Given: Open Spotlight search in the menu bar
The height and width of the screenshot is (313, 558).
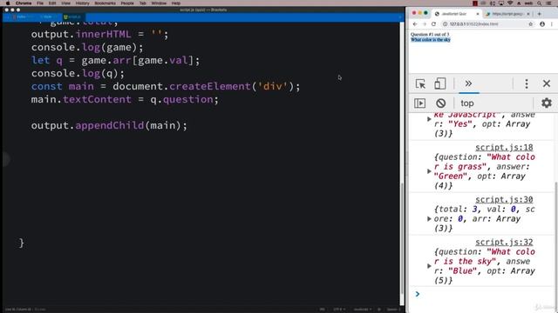Looking at the screenshot, I should (x=540, y=3).
